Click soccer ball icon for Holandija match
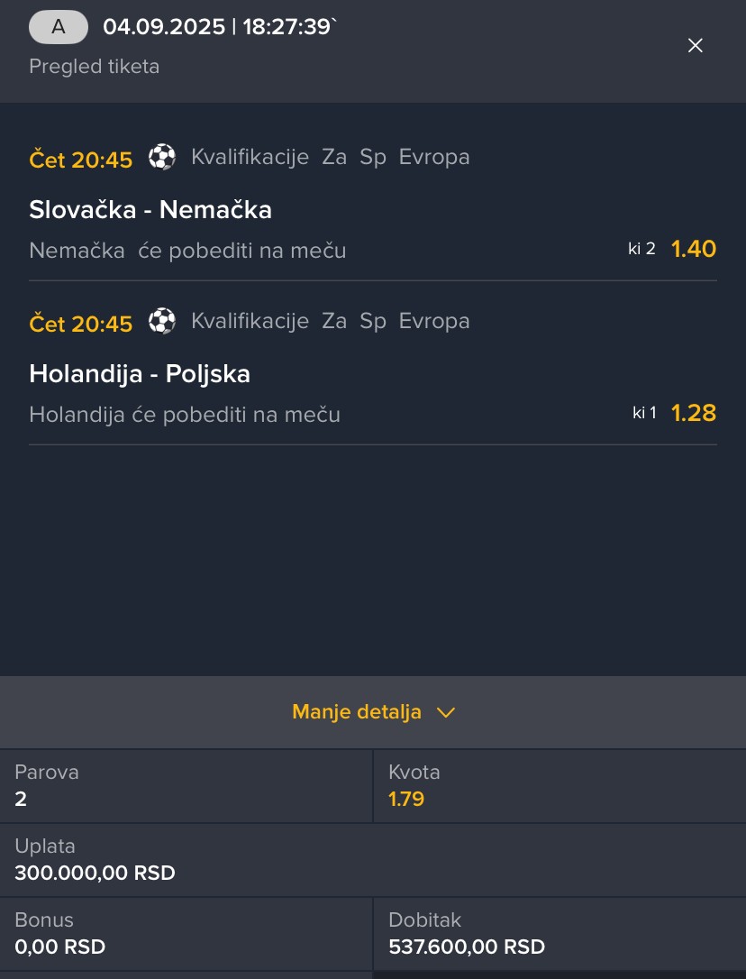The height and width of the screenshot is (979, 746). (162, 321)
